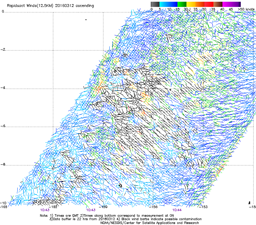
Task: Select the '-2' latitude axis label
Action: [x=3, y=49]
